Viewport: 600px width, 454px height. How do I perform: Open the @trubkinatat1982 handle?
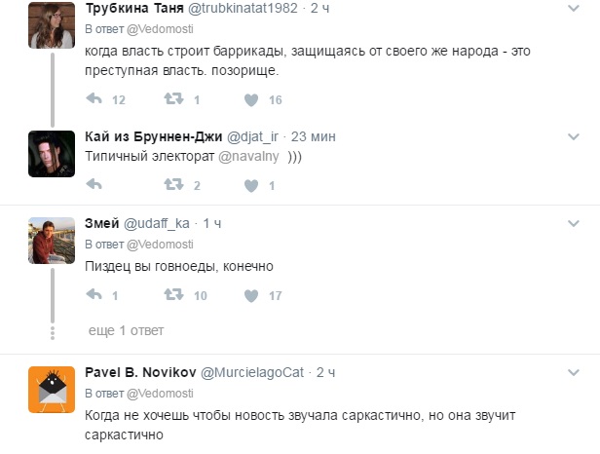(243, 8)
